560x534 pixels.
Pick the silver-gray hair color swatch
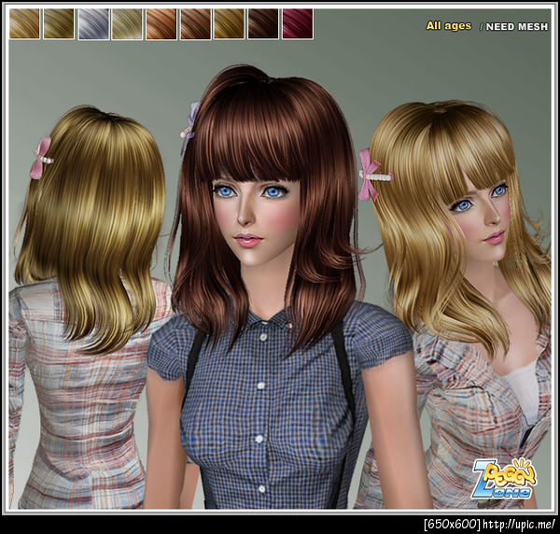click(93, 23)
